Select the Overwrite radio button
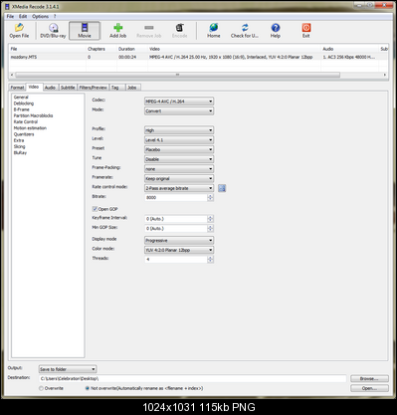 pyautogui.click(x=41, y=388)
